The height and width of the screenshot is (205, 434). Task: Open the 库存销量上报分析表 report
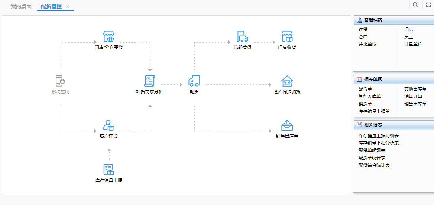point(378,143)
